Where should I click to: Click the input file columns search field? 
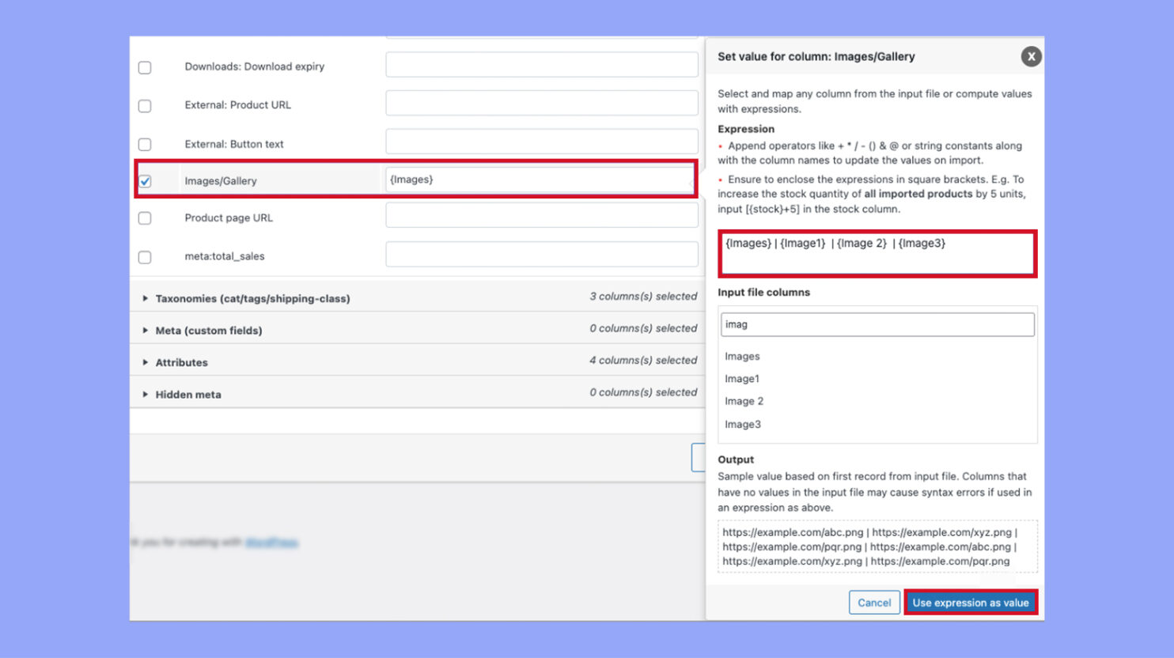(x=877, y=324)
